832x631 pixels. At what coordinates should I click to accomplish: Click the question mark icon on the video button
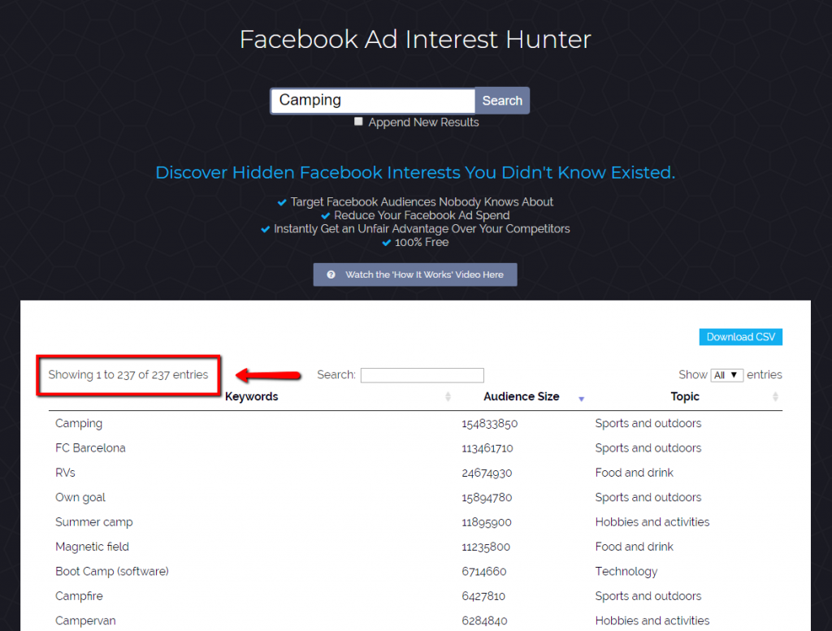pos(331,274)
